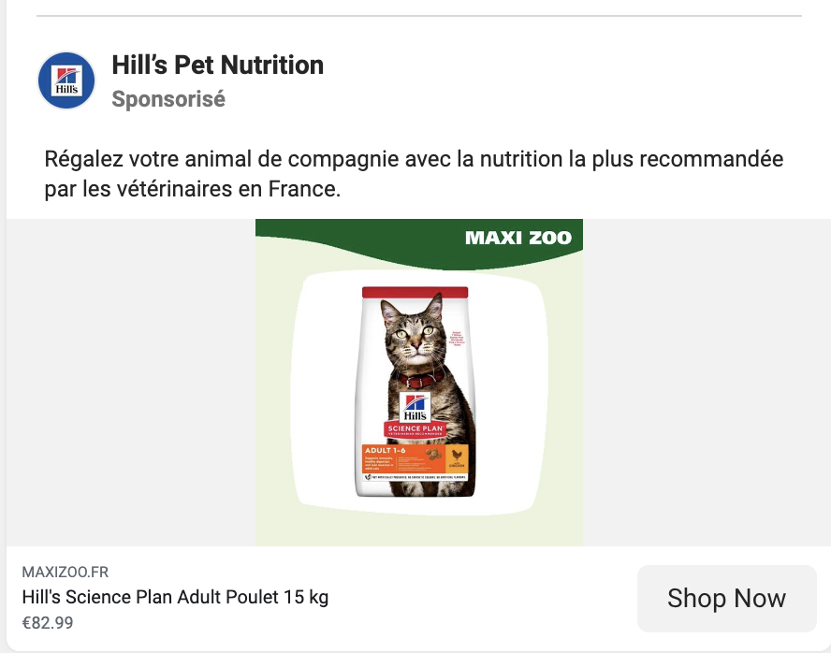Click the ad description text about vétérinaires
Viewport: 831px width, 653px height.
(414, 174)
